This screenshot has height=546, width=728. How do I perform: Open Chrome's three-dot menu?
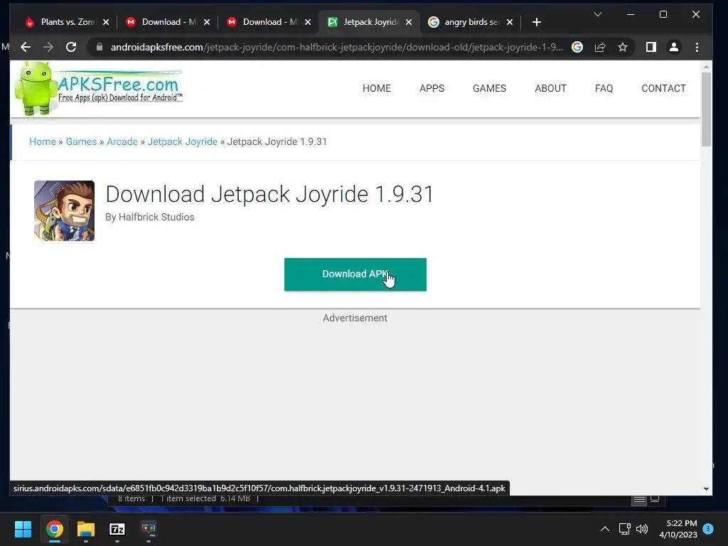pos(697,47)
